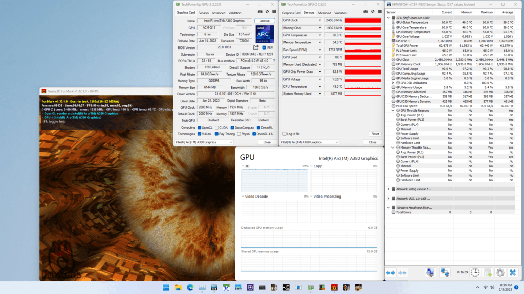The height and width of the screenshot is (294, 524).
Task: Toggle the PhysX checkbox
Action: coord(239,134)
